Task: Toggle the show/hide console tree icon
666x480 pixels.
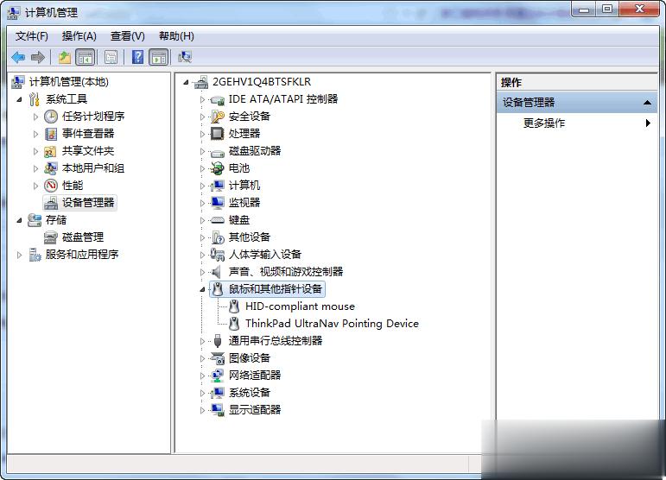Action: 85,57
